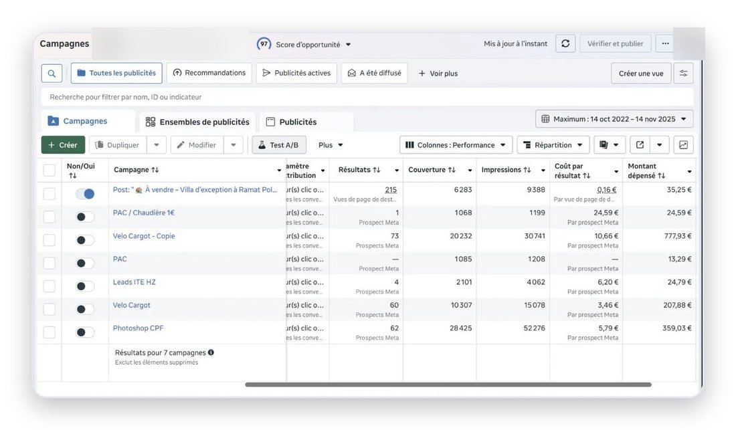Viewport: 736px width, 430px height.
Task: Sort by Couverture column arrows
Action: coord(452,170)
